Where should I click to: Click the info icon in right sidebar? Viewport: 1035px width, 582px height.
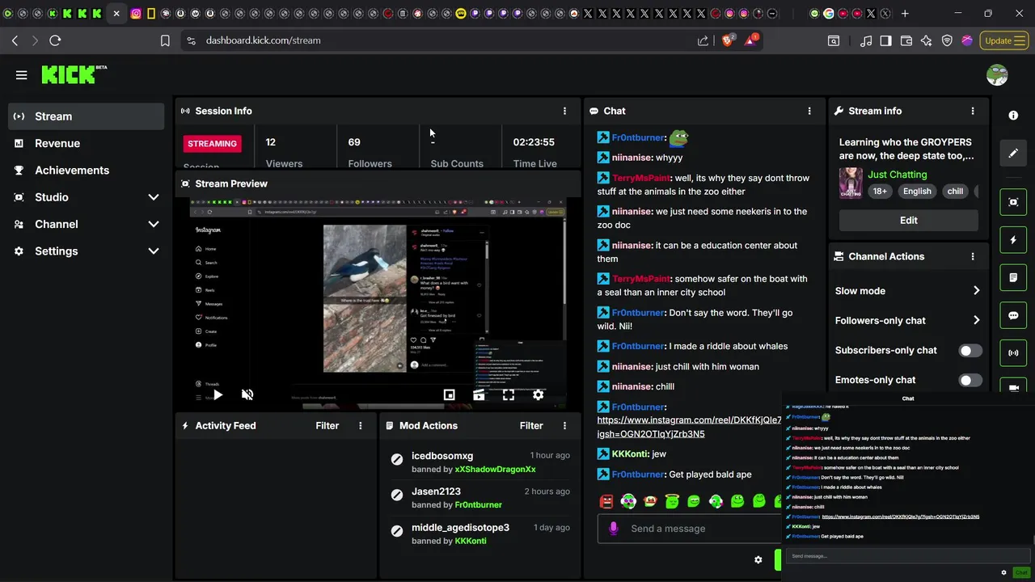(x=1013, y=116)
